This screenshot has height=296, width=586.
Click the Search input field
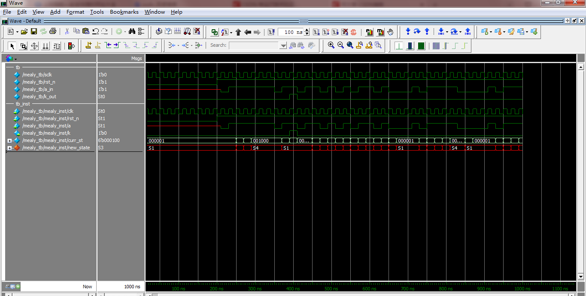[x=254, y=45]
